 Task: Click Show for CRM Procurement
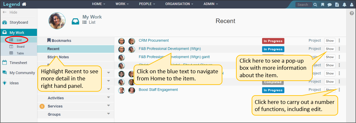330,41
